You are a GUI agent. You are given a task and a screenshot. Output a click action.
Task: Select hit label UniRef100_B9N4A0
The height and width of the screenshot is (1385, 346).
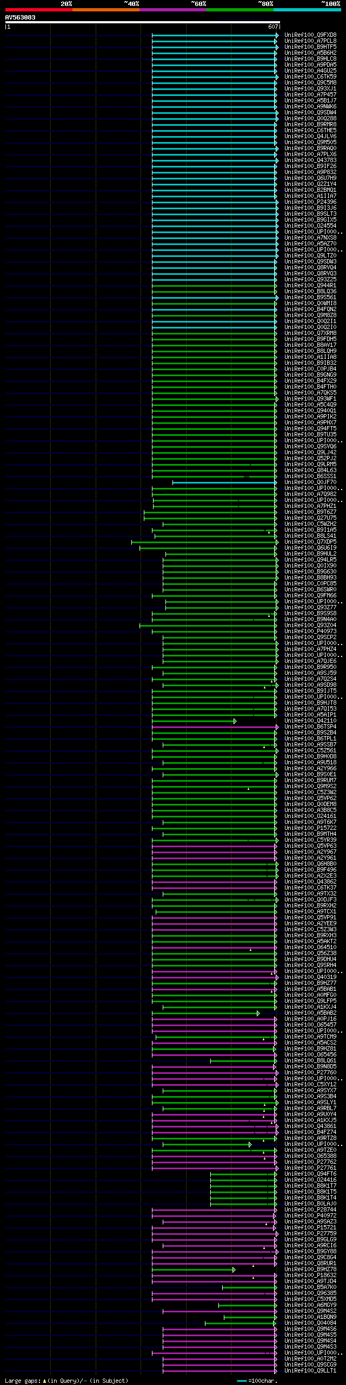coord(310,620)
